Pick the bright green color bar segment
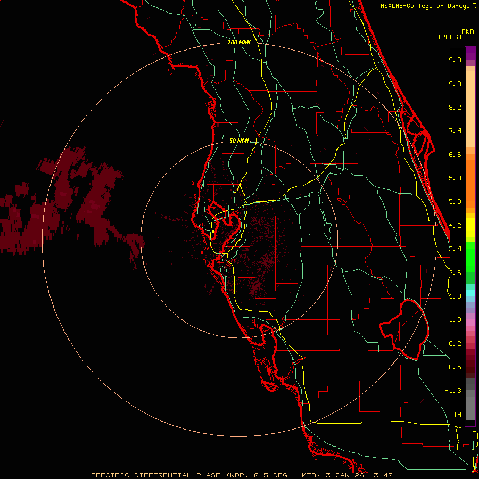The image size is (479, 479). click(470, 257)
